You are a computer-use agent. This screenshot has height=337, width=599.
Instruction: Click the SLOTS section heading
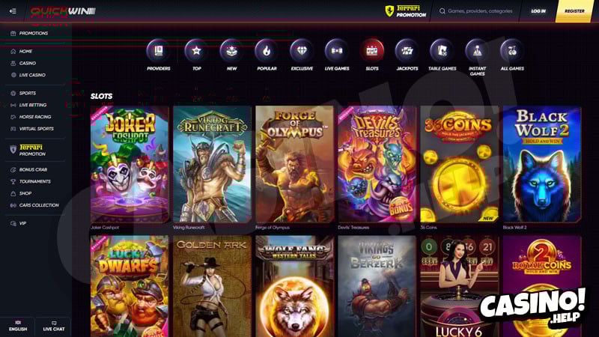102,97
